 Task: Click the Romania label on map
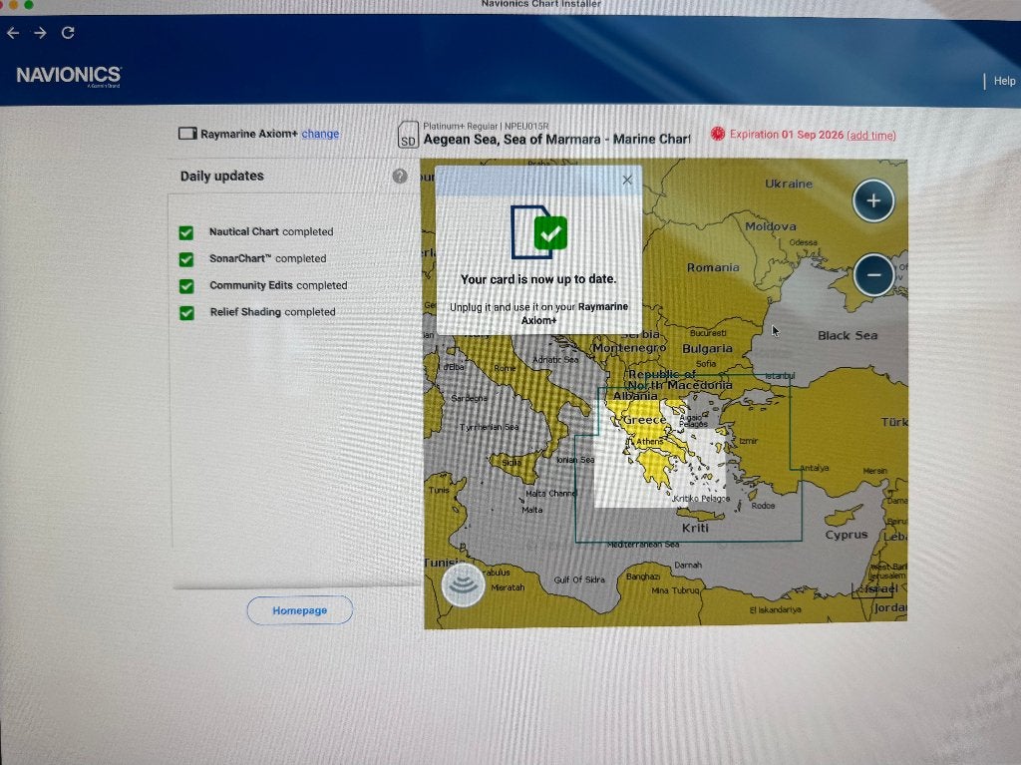(713, 267)
